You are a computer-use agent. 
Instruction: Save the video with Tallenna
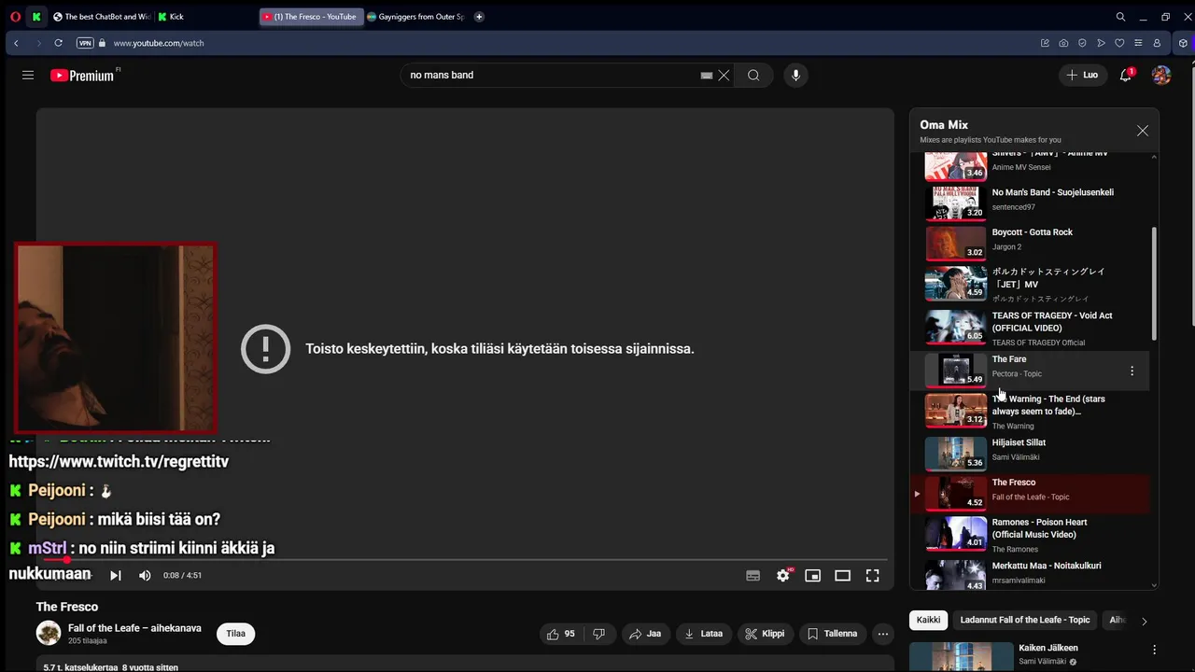click(832, 634)
